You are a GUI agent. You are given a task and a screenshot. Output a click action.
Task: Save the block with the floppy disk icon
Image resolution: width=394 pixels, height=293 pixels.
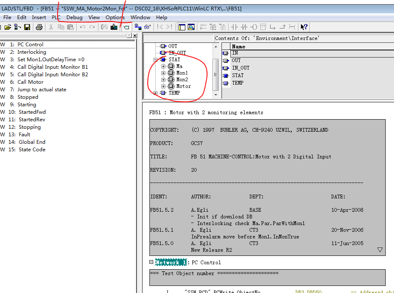27,27
